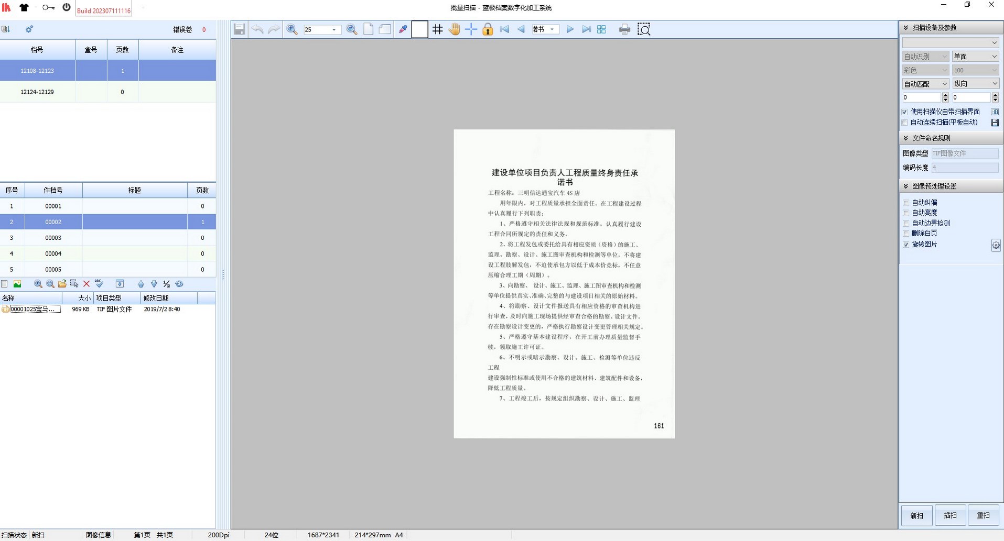Click the 新扫 button
This screenshot has width=1004, height=541.
pyautogui.click(x=916, y=515)
